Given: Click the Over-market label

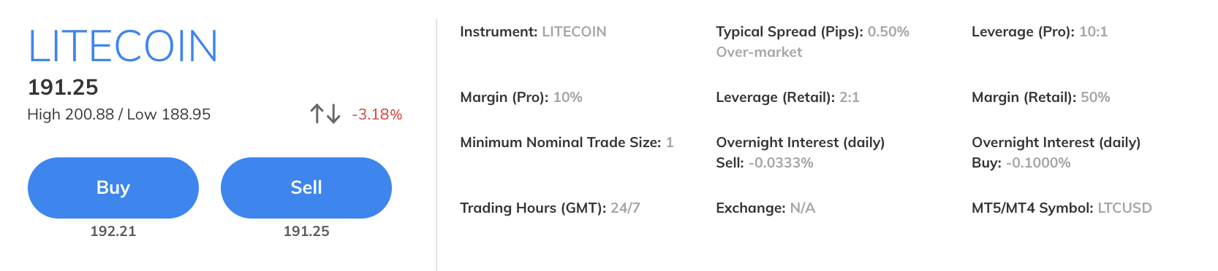Looking at the screenshot, I should (759, 52).
